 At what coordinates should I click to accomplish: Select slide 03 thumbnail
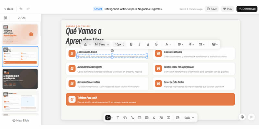coord(20,79)
